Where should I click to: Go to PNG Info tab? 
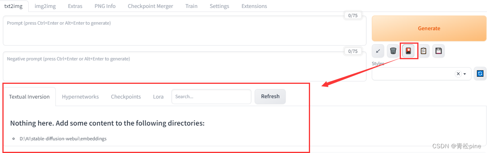point(105,6)
